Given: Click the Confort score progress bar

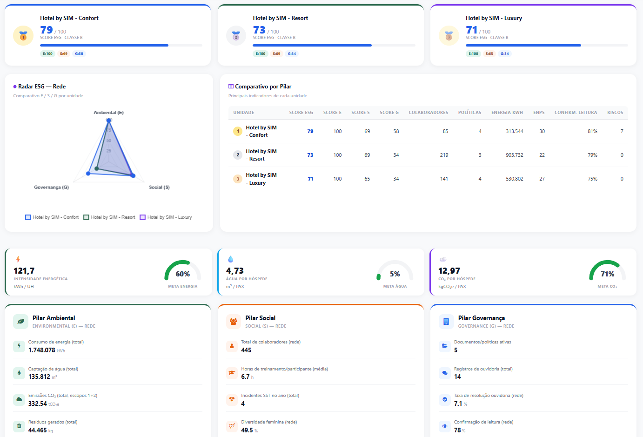Looking at the screenshot, I should 121,45.
